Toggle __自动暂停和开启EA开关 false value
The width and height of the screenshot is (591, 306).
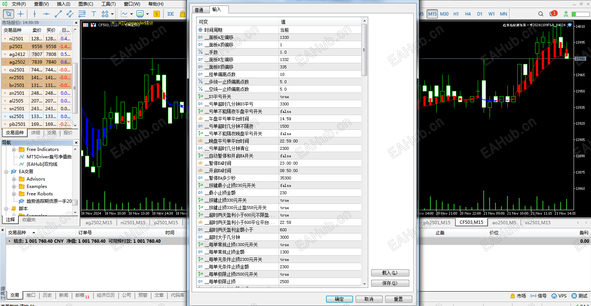[320, 156]
